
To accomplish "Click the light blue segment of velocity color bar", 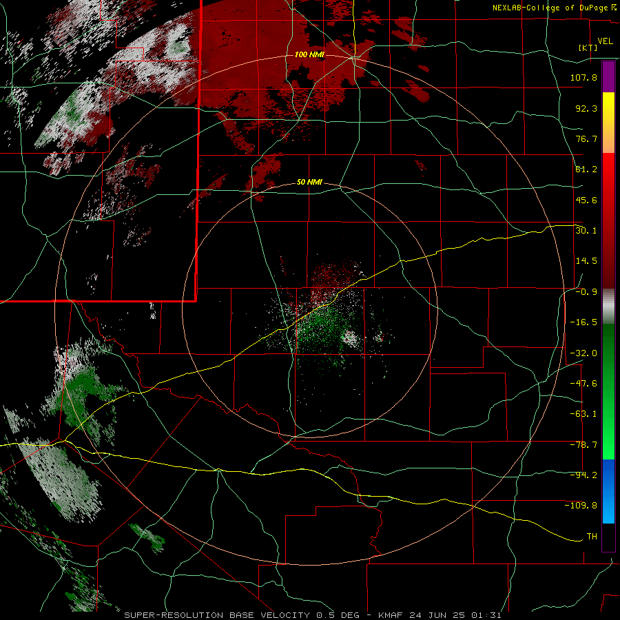I will coord(608,492).
